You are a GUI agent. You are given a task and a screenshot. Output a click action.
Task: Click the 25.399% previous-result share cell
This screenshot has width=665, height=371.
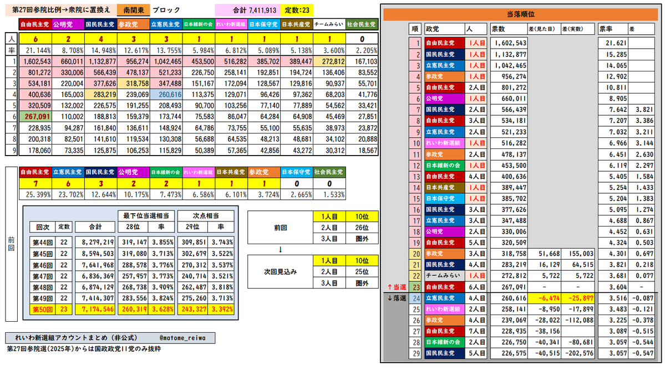35,194
